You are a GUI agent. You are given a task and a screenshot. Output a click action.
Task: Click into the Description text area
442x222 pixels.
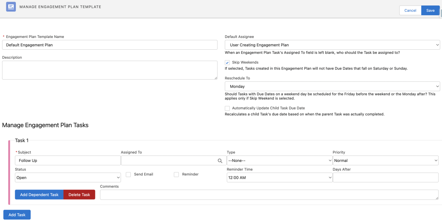[x=110, y=70]
